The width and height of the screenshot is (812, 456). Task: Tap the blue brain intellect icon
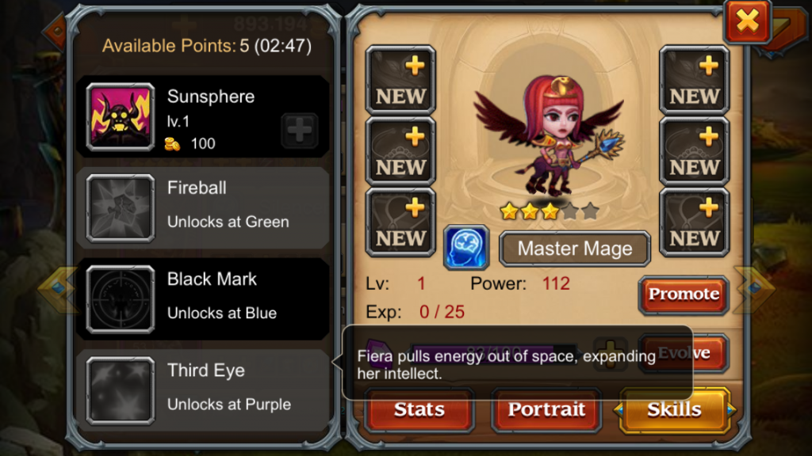click(x=466, y=247)
